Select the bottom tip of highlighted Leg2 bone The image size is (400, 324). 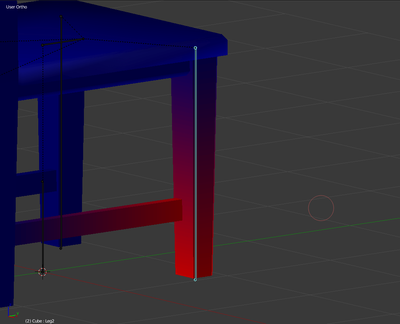[x=195, y=280]
